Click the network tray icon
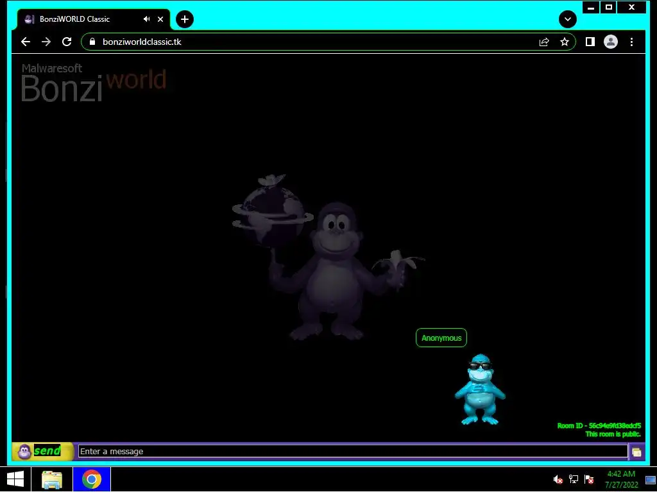 [x=573, y=479]
